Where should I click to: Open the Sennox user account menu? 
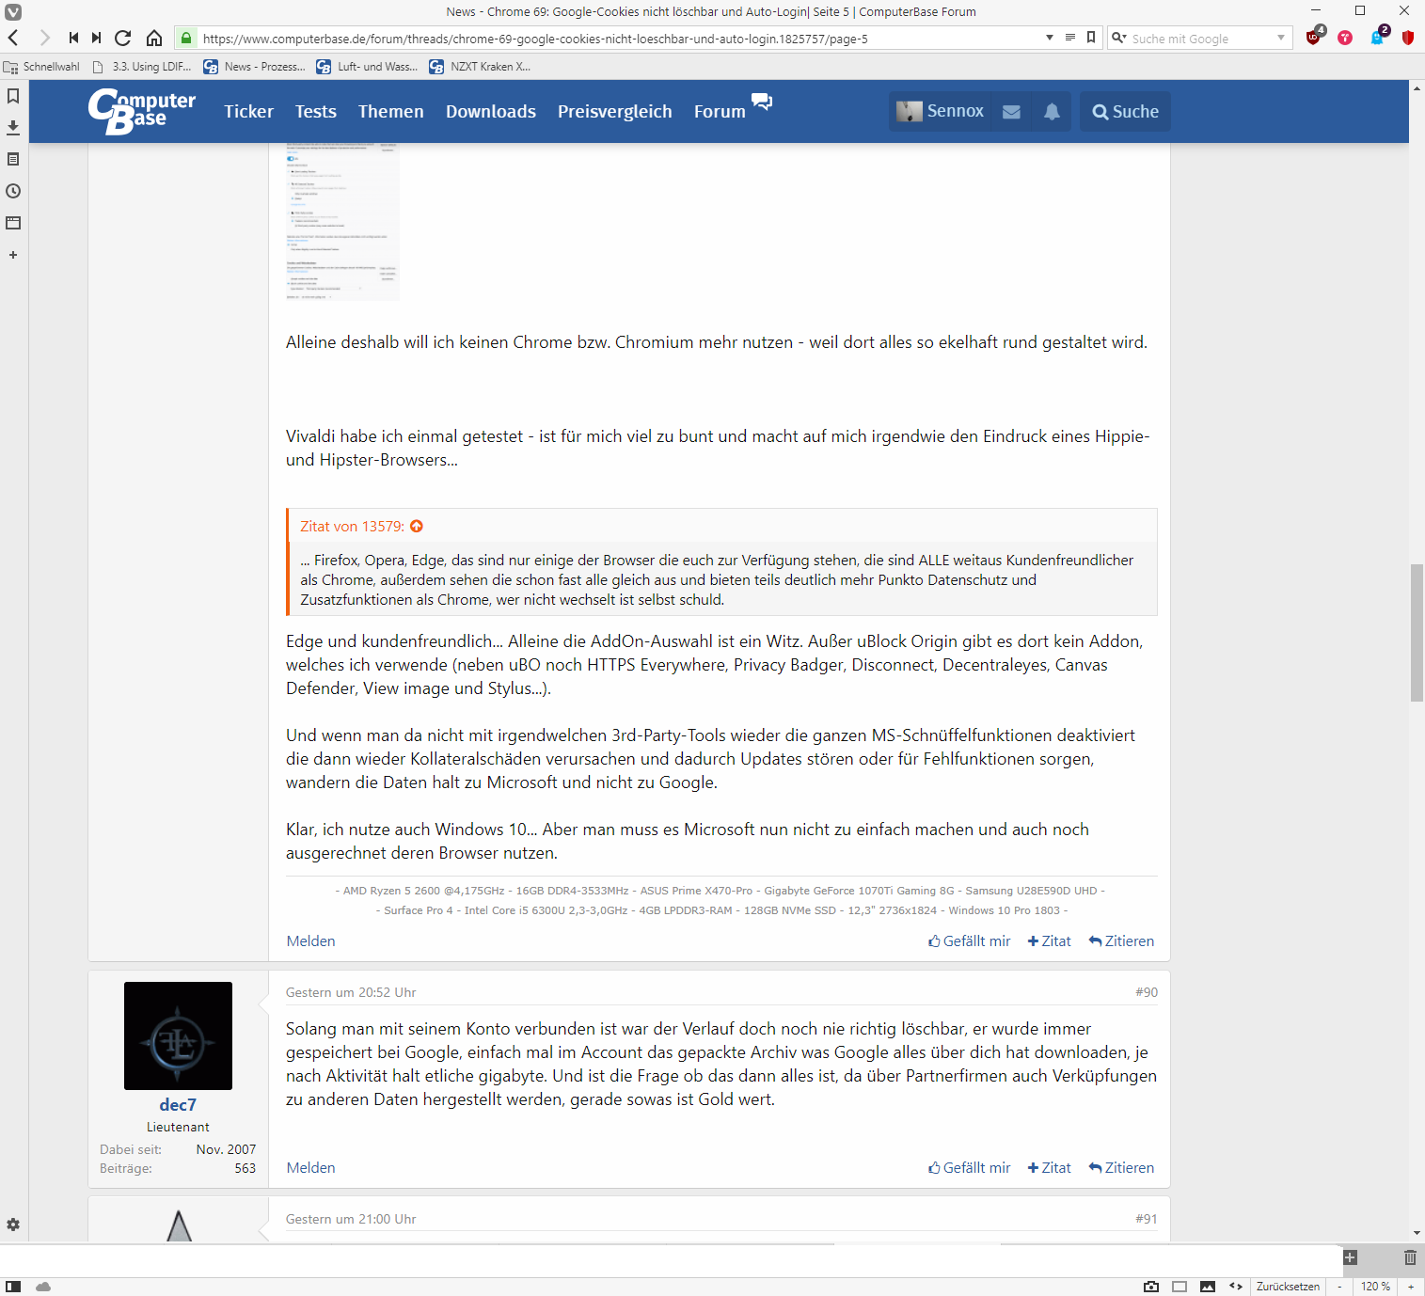click(x=941, y=112)
